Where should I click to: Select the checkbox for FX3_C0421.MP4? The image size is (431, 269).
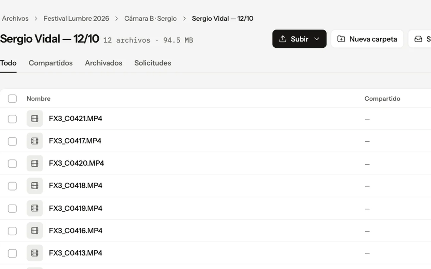[12, 119]
